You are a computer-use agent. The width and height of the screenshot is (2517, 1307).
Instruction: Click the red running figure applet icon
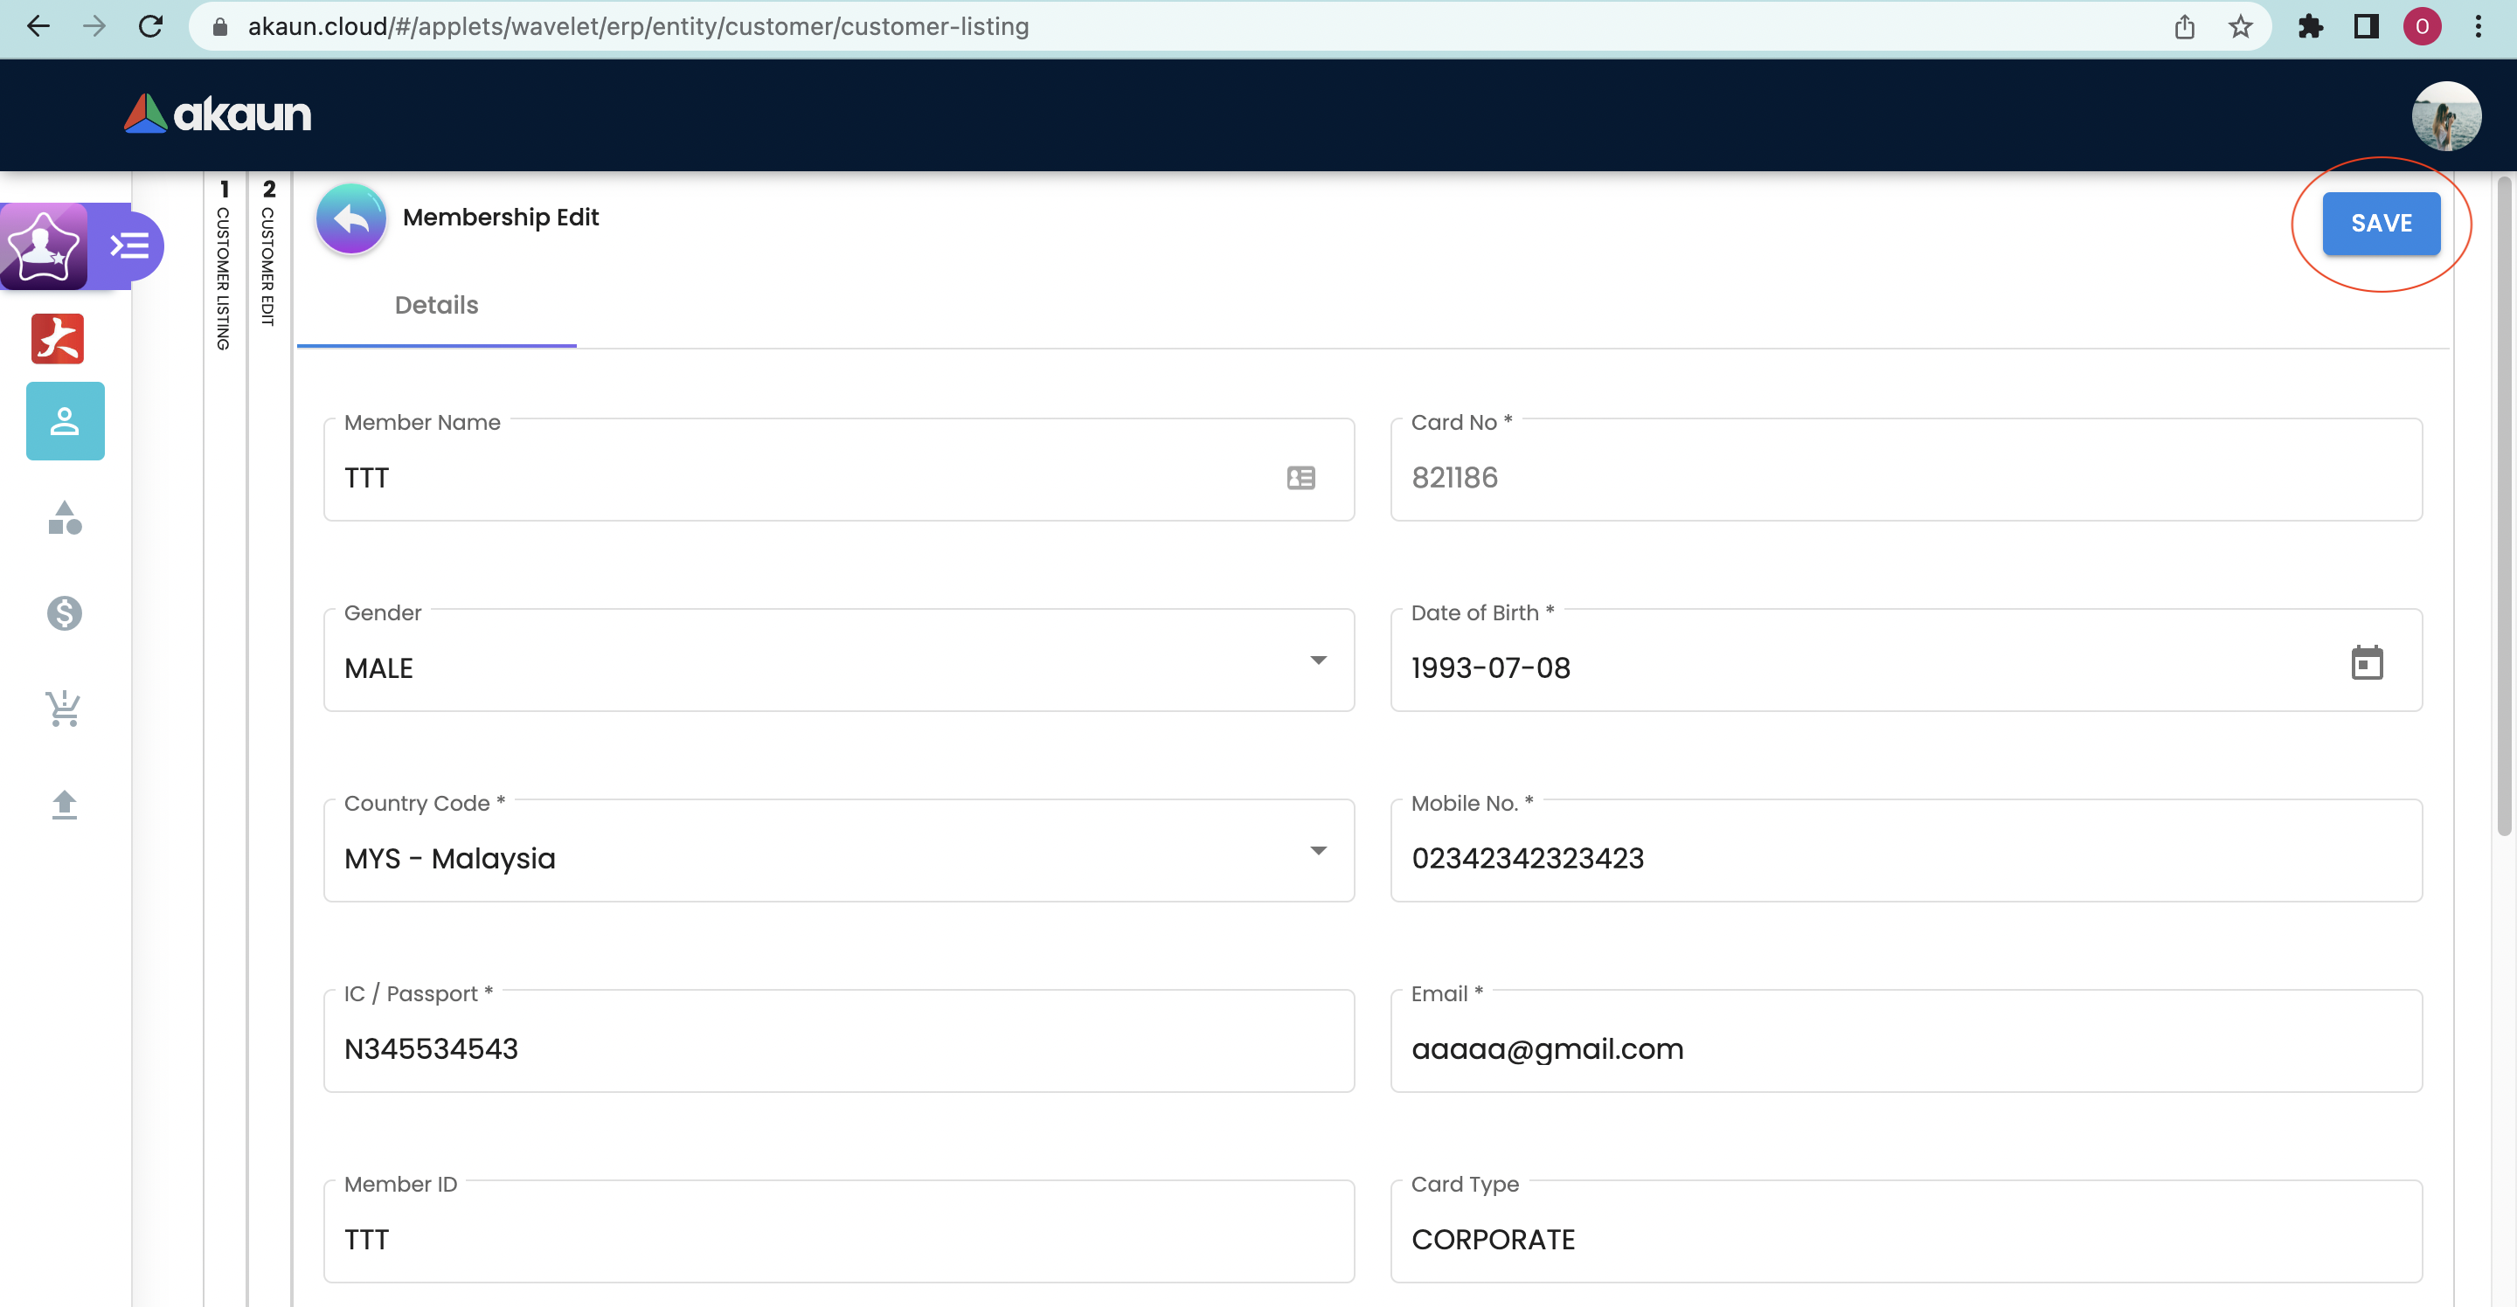[58, 339]
